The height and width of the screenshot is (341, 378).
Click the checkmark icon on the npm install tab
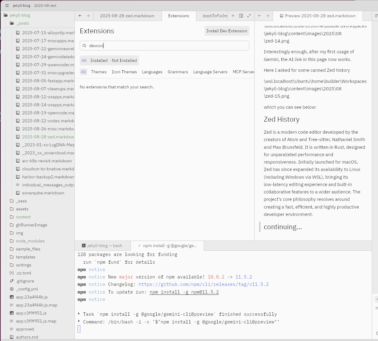point(139,246)
